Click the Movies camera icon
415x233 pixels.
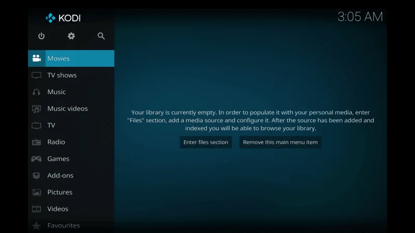pyautogui.click(x=36, y=59)
